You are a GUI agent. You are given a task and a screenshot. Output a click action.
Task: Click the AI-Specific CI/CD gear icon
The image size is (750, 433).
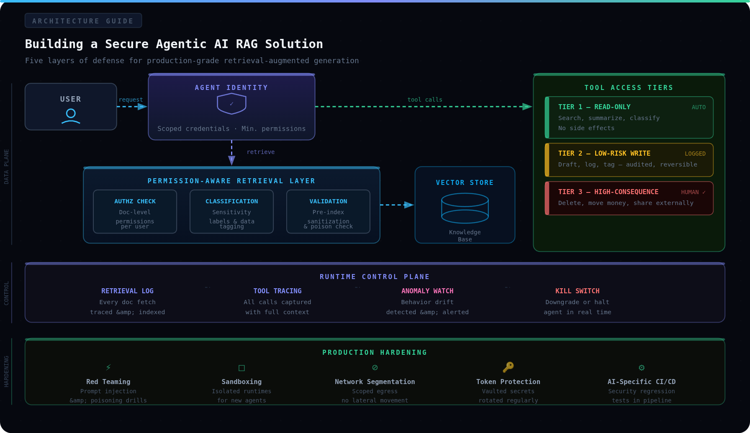pyautogui.click(x=642, y=368)
